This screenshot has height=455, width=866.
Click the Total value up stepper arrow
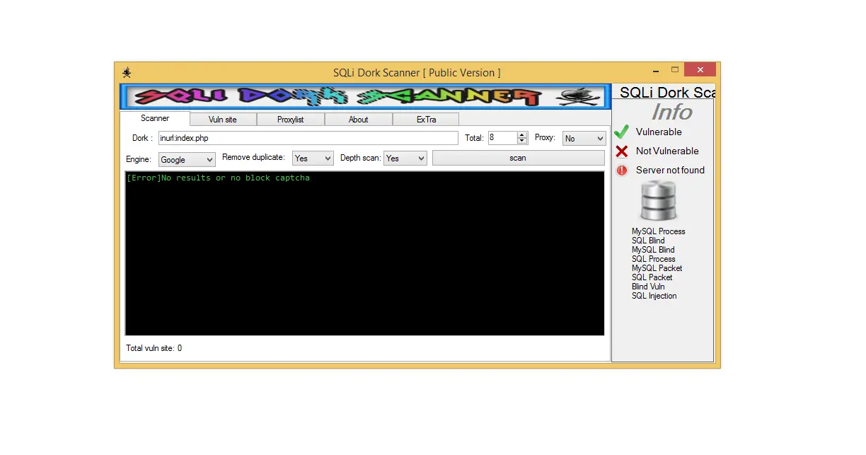point(520,134)
